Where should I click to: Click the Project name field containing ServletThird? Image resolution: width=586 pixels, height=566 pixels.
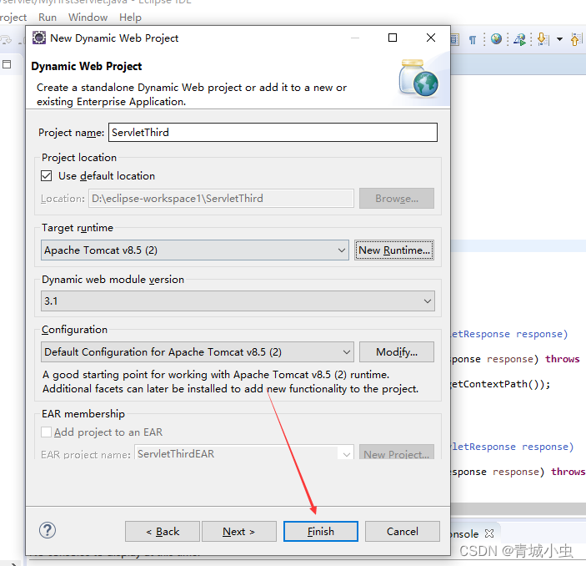[273, 133]
